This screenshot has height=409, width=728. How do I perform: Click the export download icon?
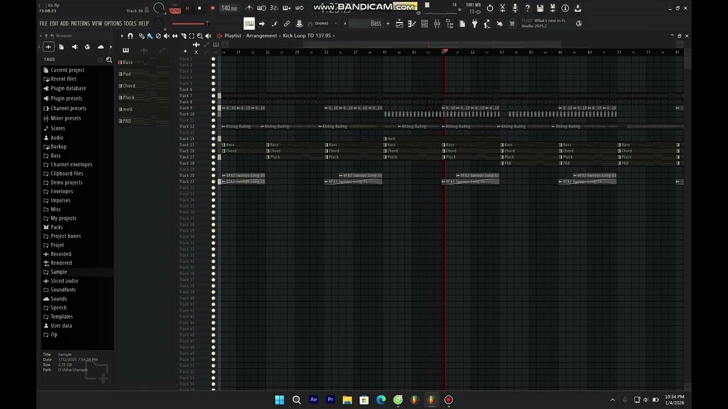[577, 8]
